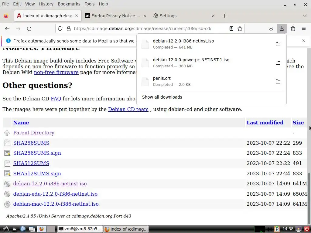This screenshot has height=233, width=311.
Task: Open the Firefox hamburger menu
Action: (304, 29)
